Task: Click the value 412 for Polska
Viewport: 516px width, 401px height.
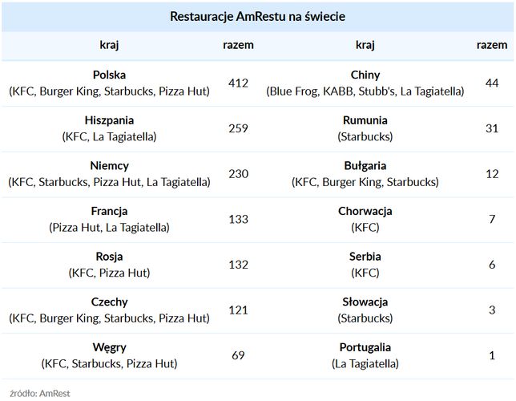Action: point(238,83)
